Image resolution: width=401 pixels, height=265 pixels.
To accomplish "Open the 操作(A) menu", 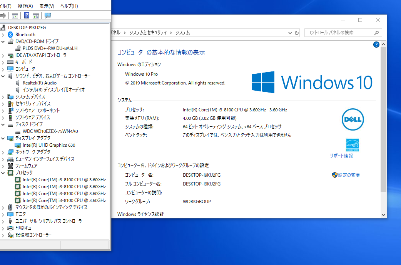I will pyautogui.click(x=25, y=6).
